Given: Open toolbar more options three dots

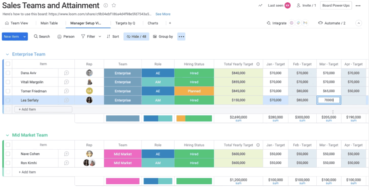Looking at the screenshot, I should [x=181, y=36].
